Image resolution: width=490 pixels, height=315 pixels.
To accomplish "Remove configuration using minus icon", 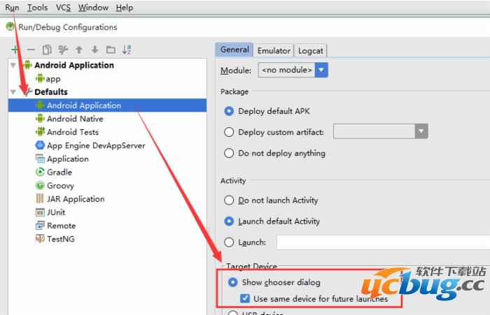I will pyautogui.click(x=31, y=50).
